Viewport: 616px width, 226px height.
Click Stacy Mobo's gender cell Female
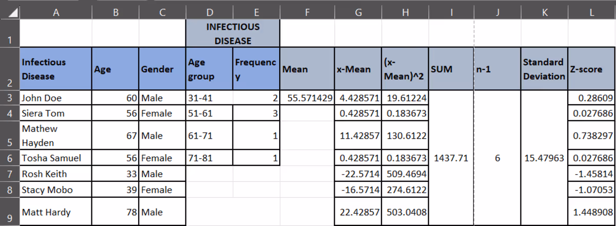coord(162,190)
